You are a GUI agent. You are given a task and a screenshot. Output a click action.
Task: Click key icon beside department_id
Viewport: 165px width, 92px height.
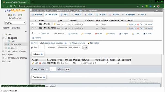[x=54, y=24]
